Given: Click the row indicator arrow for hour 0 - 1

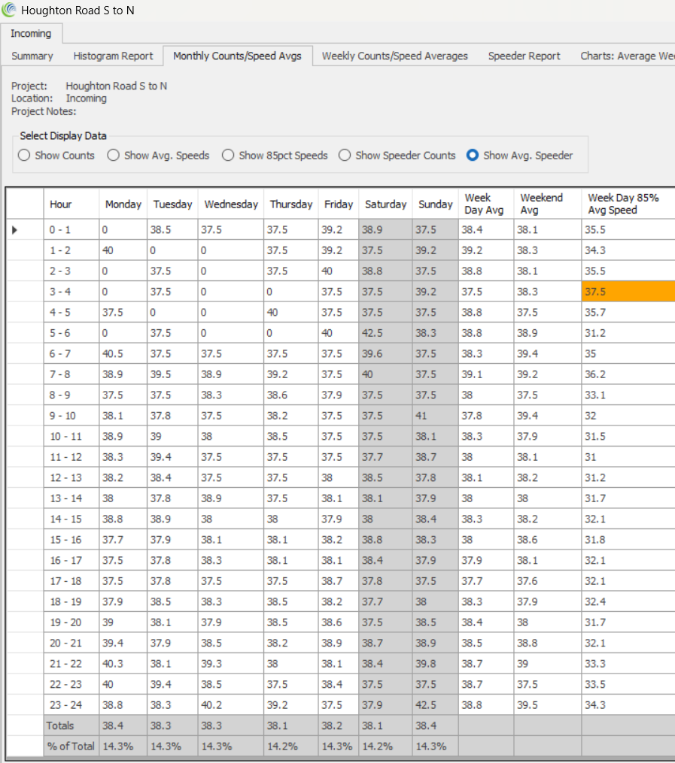Looking at the screenshot, I should point(14,230).
